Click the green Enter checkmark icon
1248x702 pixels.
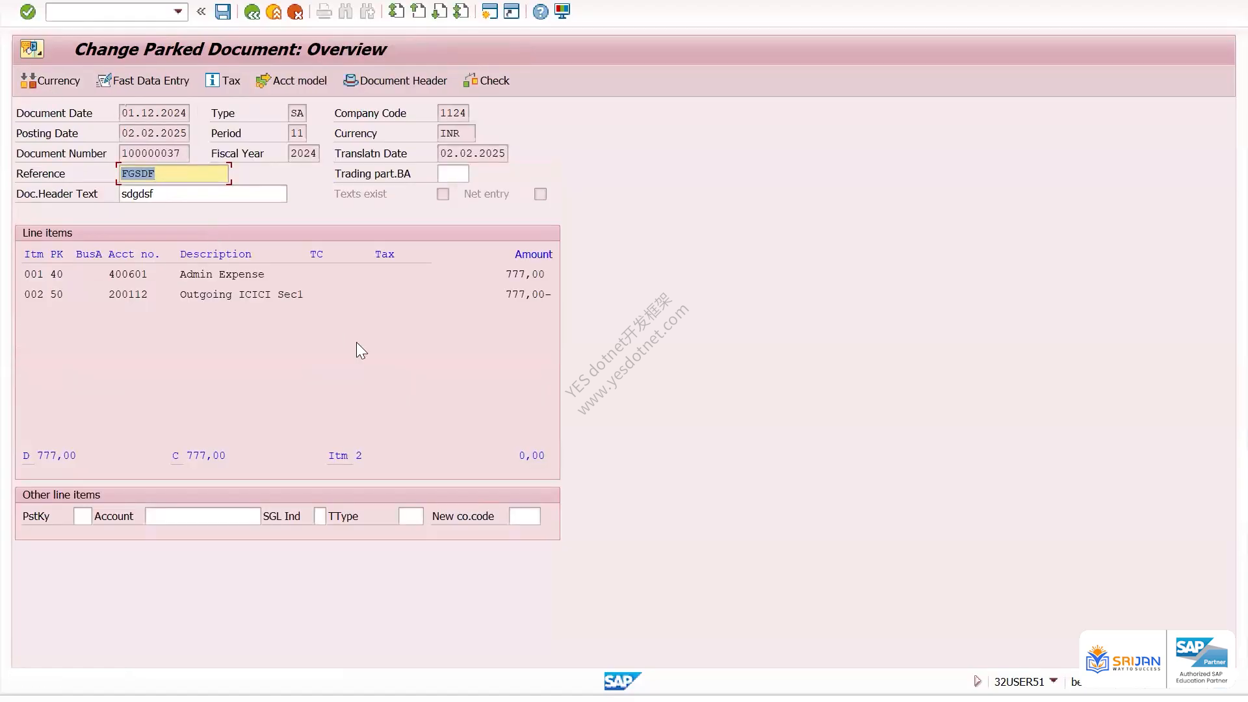[x=27, y=12]
